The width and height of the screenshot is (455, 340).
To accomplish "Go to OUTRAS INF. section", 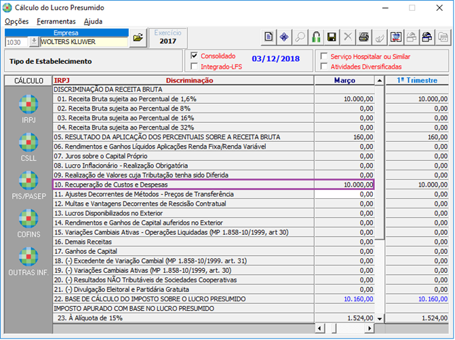I will [x=28, y=259].
